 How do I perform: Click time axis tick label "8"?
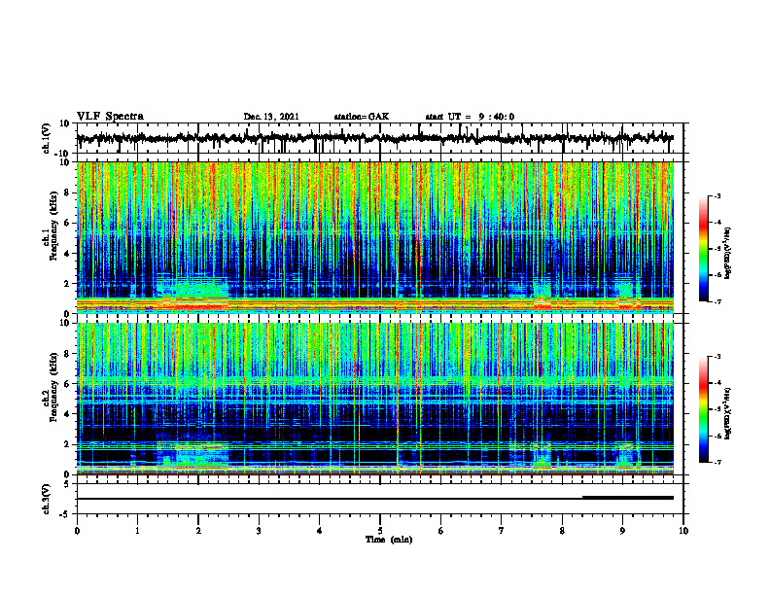[x=562, y=531]
